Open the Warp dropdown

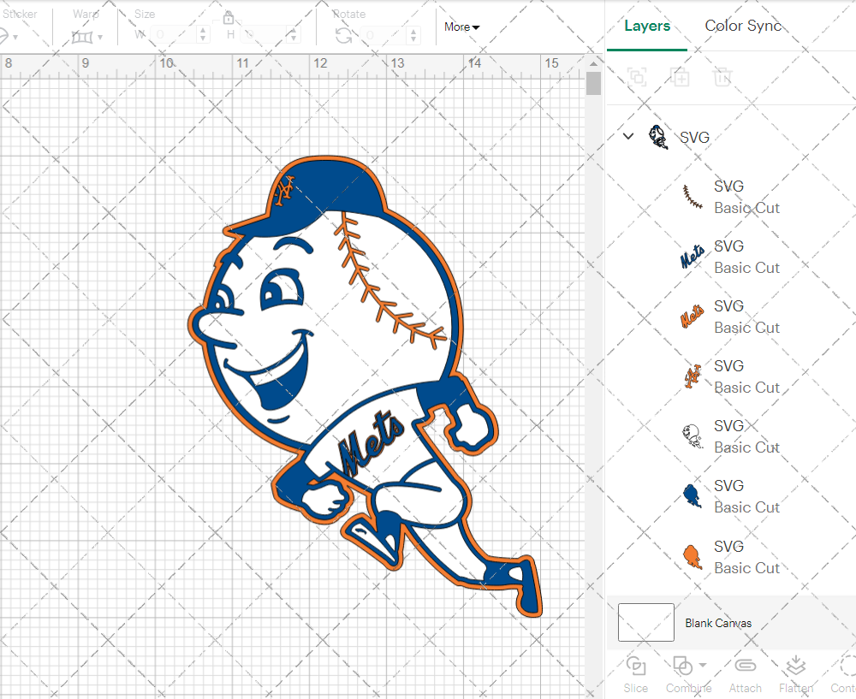(87, 36)
